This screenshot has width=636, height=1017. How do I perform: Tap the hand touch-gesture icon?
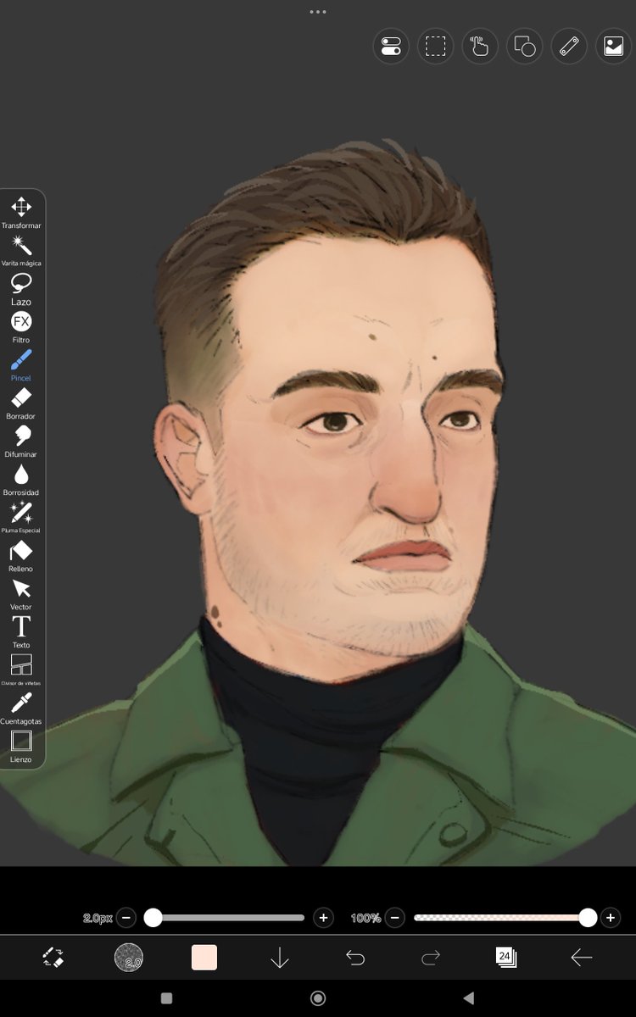coord(480,46)
